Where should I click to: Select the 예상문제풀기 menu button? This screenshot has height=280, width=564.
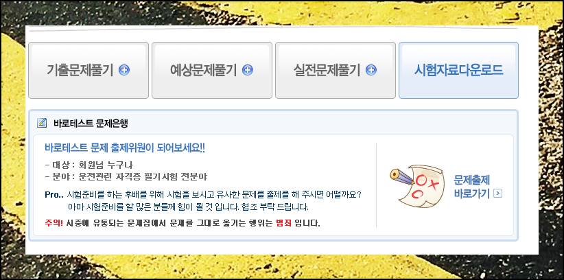[212, 70]
